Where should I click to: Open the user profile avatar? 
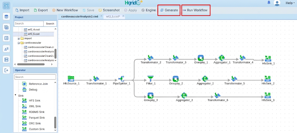(x=277, y=3)
